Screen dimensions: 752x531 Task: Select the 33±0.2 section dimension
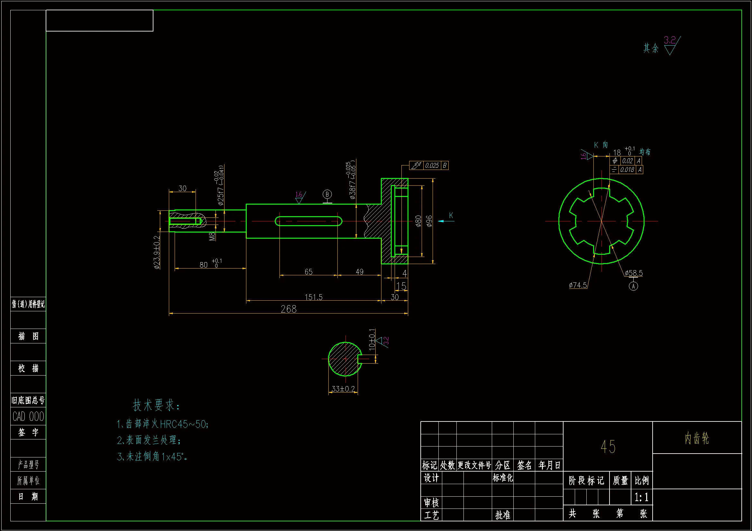[x=343, y=389]
